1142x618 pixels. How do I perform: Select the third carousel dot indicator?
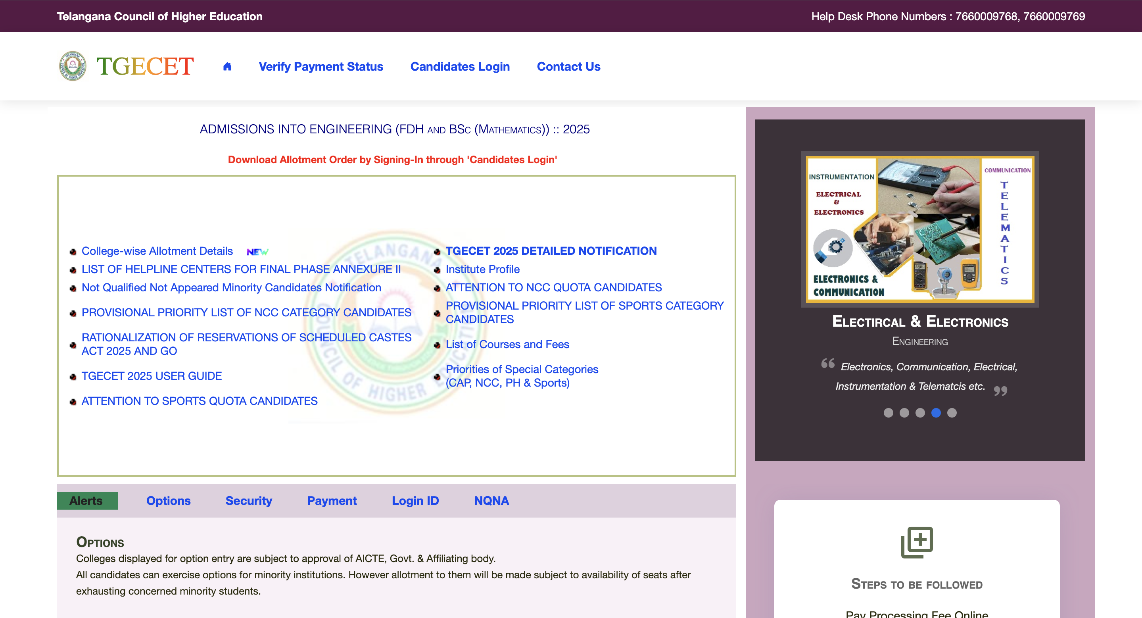(920, 413)
